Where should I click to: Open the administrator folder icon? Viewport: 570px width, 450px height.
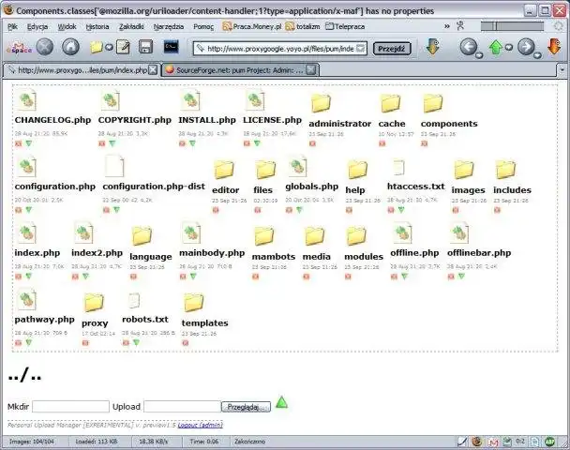click(x=321, y=103)
